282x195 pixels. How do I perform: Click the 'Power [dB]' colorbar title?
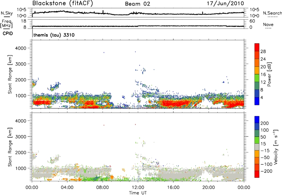click(x=269, y=74)
